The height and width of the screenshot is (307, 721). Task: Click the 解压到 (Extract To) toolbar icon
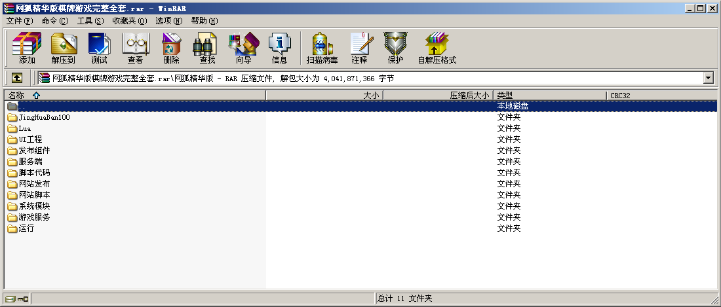64,44
